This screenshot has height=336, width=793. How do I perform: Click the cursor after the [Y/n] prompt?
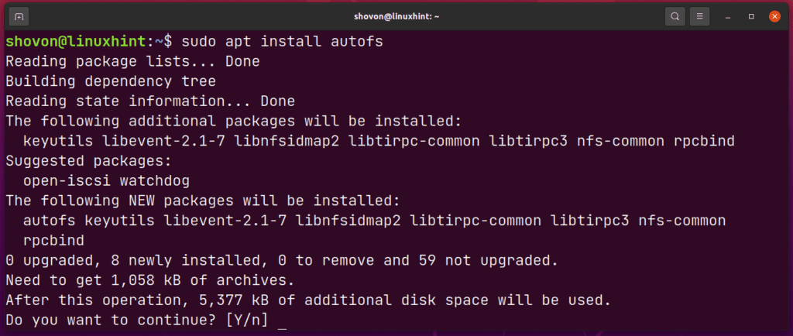(282, 321)
